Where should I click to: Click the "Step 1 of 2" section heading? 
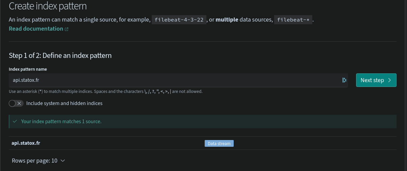click(x=60, y=56)
